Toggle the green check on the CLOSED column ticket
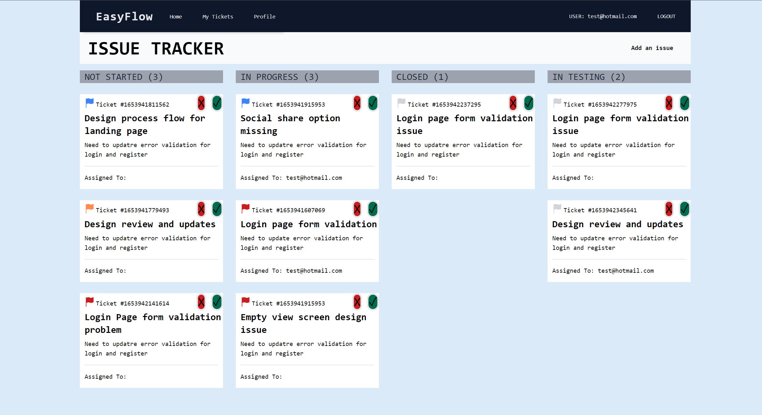 (528, 103)
